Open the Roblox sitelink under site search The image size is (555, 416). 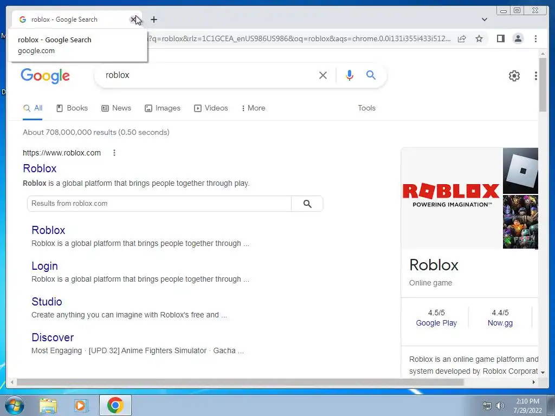pos(48,230)
